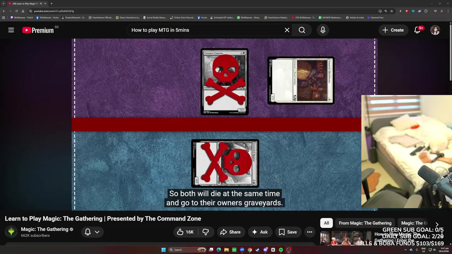Screen dimensions: 452x254
Task: Open zoom control in address bar
Action: click(x=386, y=11)
